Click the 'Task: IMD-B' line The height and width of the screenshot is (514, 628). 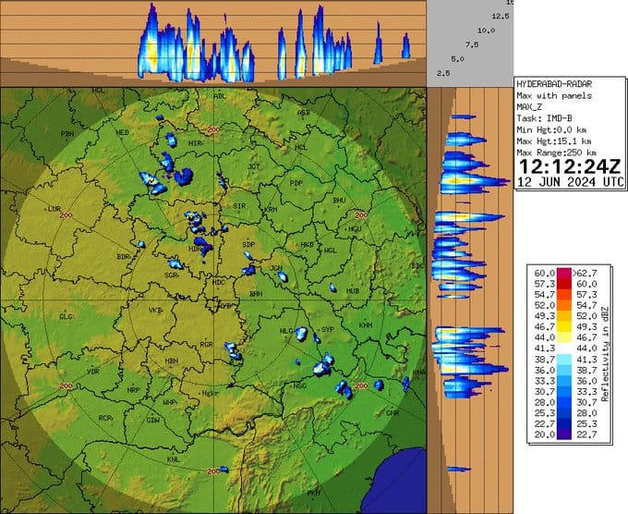click(x=544, y=118)
